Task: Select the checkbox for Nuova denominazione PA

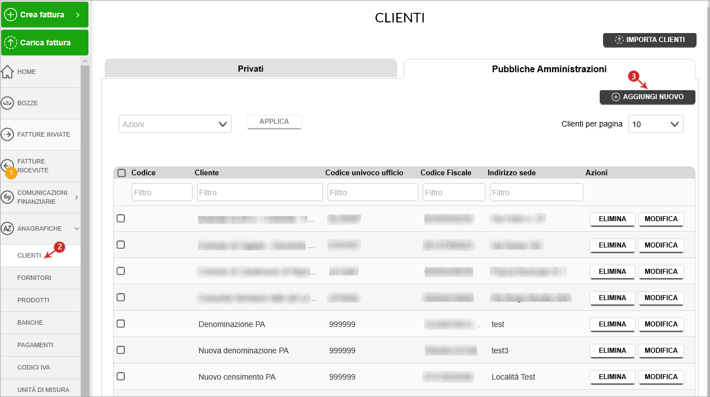Action: [120, 350]
